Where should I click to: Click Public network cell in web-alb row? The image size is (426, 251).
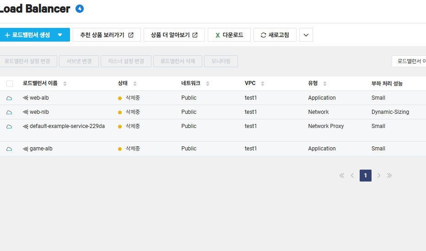click(x=189, y=98)
